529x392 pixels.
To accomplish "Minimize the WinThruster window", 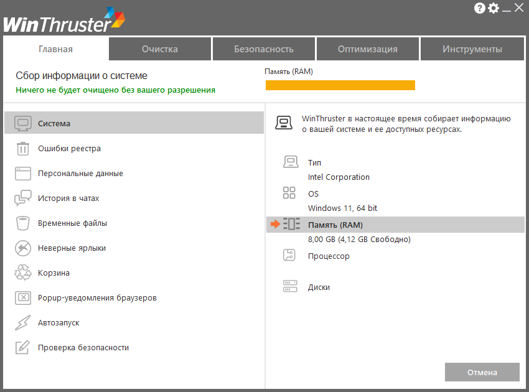I will tap(507, 11).
